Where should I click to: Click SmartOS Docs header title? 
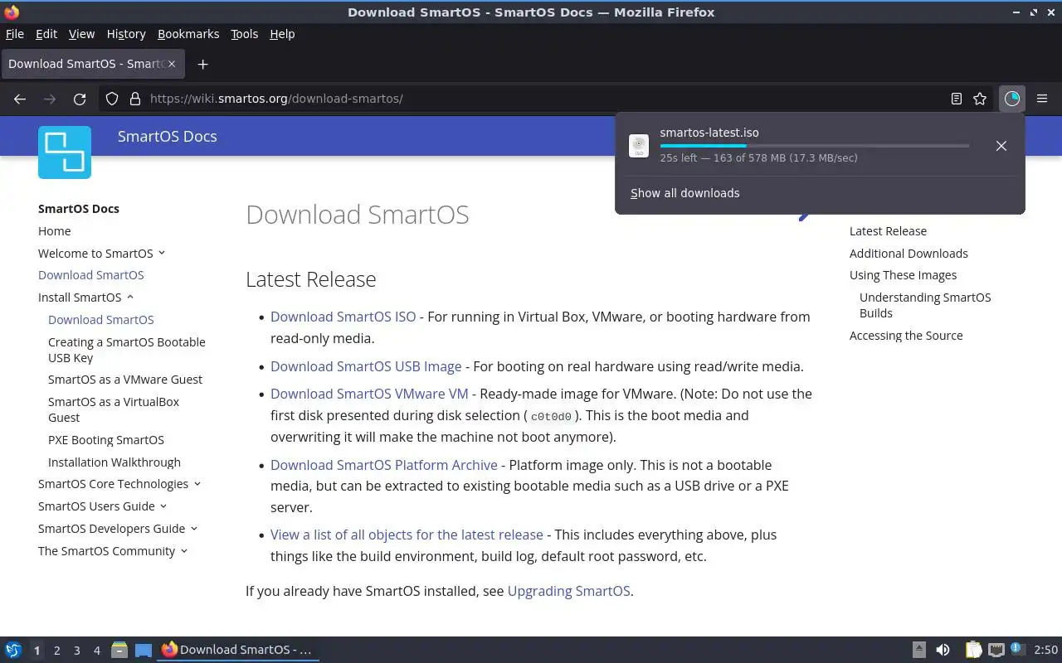pyautogui.click(x=167, y=137)
